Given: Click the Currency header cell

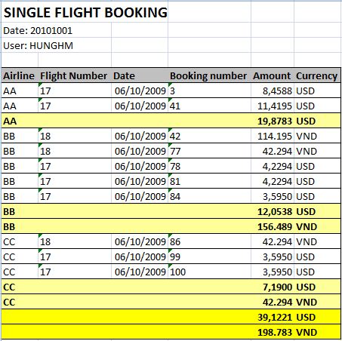Looking at the screenshot, I should (x=317, y=75).
